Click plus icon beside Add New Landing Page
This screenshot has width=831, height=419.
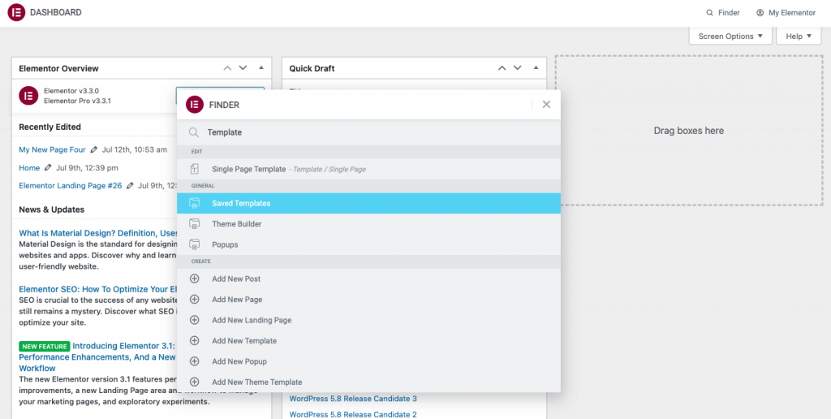[195, 320]
